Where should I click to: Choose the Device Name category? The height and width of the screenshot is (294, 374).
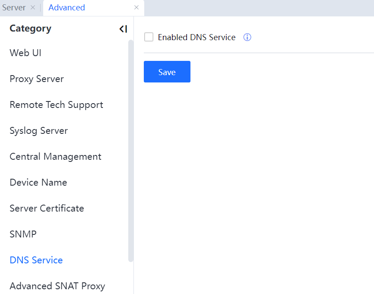coord(38,182)
